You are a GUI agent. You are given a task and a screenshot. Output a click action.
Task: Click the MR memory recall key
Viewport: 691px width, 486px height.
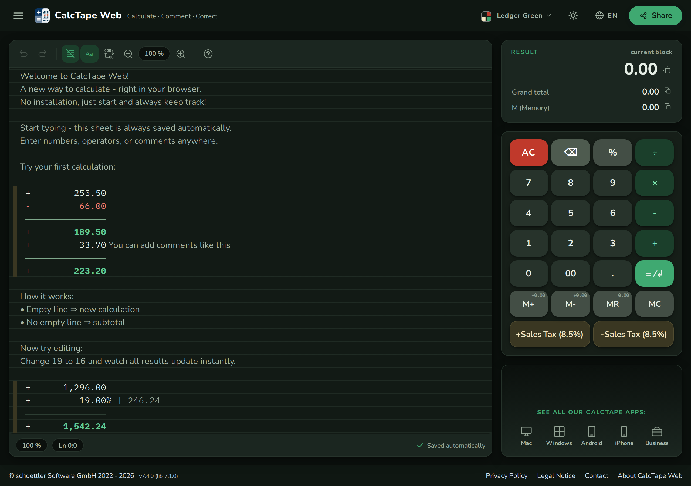[x=612, y=304]
